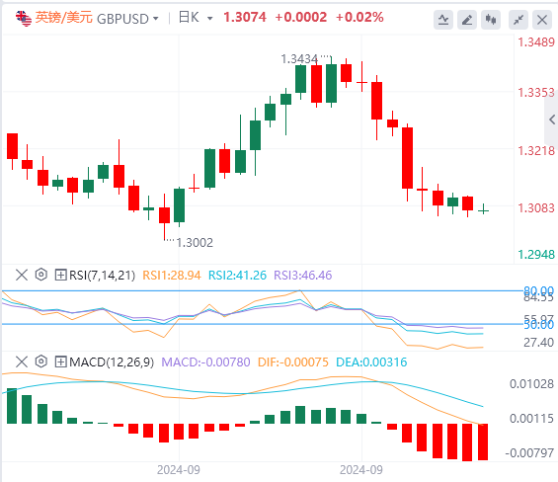Image resolution: width=558 pixels, height=482 pixels.
Task: Click the 1.3083 price axis label
Action: pos(536,207)
